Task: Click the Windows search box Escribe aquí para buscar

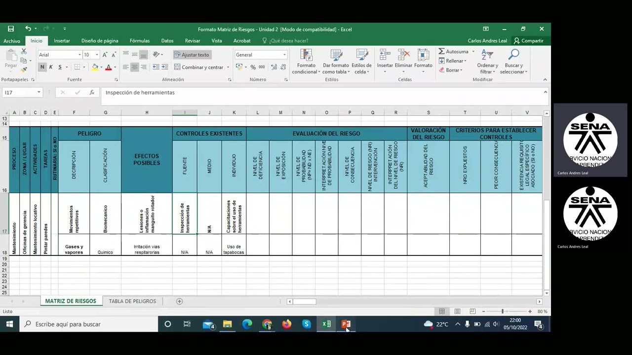Action: (x=88, y=324)
